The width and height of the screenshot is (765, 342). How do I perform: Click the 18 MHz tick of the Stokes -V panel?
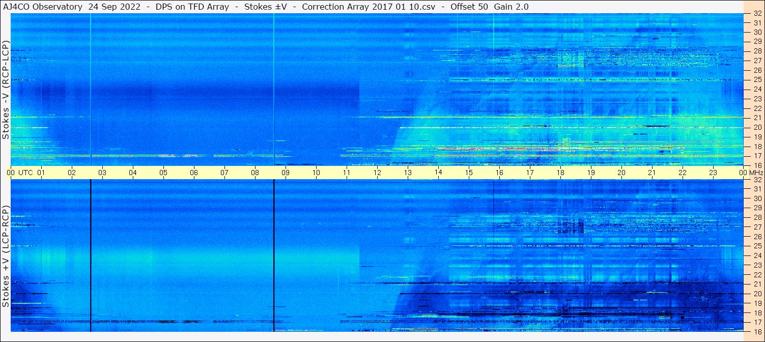click(757, 147)
